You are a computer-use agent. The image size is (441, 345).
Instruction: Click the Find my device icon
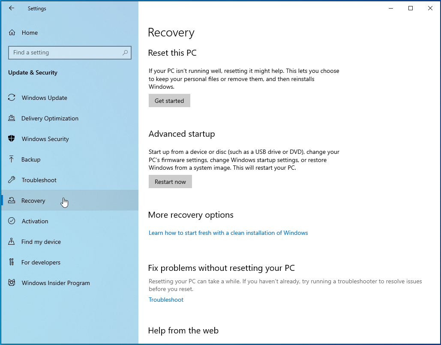tap(12, 242)
